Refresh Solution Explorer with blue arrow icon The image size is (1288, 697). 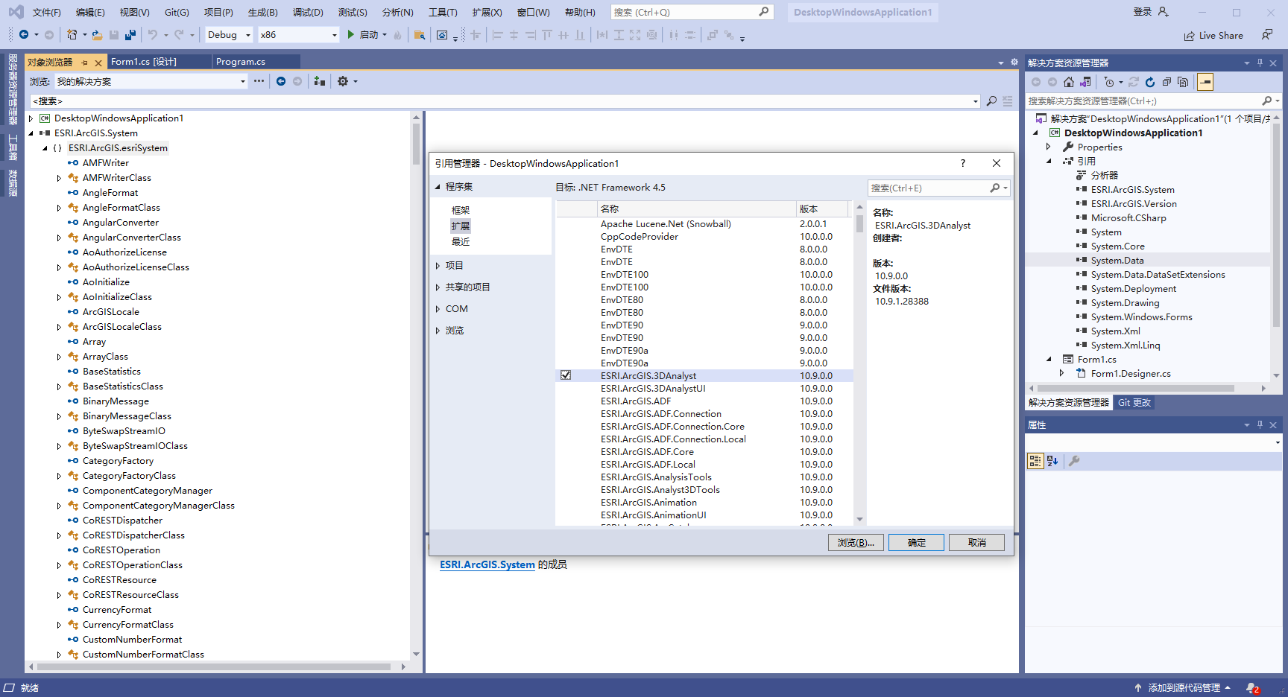click(x=1150, y=82)
